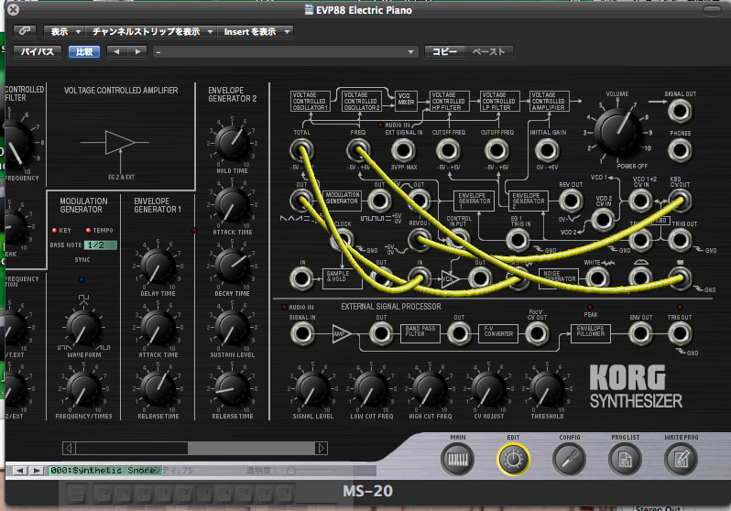Click the PHONES jack
Viewport: 731px width, 511px height.
click(x=680, y=150)
